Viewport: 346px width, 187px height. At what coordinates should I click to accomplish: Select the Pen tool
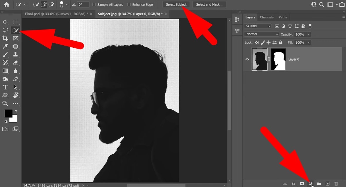16,79
